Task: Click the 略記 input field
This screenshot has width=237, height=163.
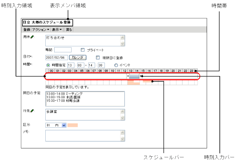Action: 63,50
